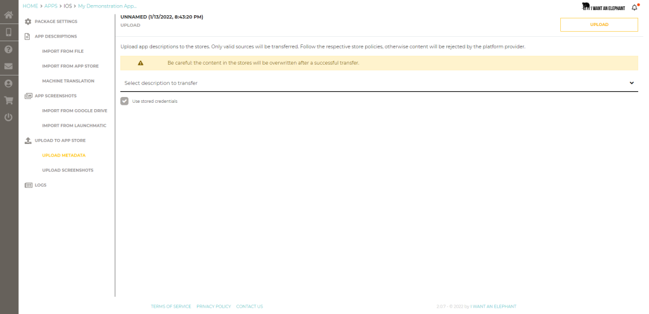Open the notifications bell icon

pyautogui.click(x=634, y=8)
